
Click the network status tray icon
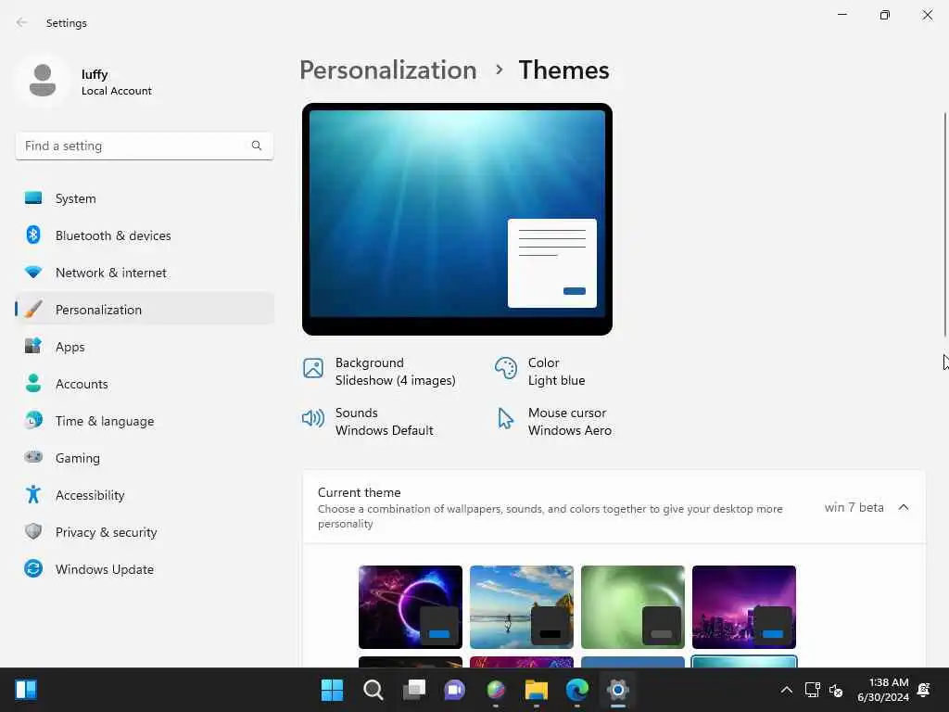(812, 690)
